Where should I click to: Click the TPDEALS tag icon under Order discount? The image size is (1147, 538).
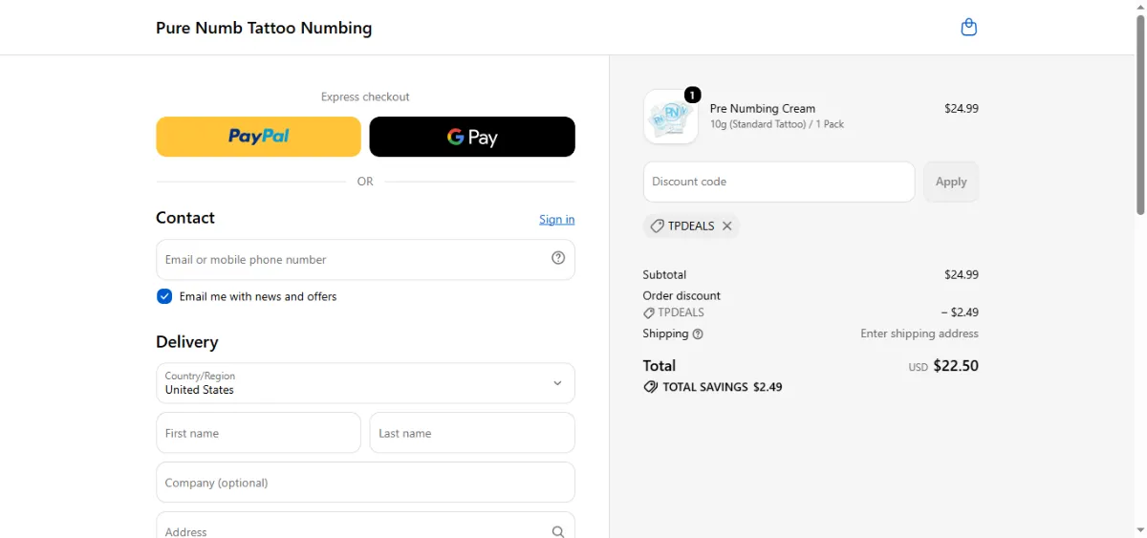point(649,312)
